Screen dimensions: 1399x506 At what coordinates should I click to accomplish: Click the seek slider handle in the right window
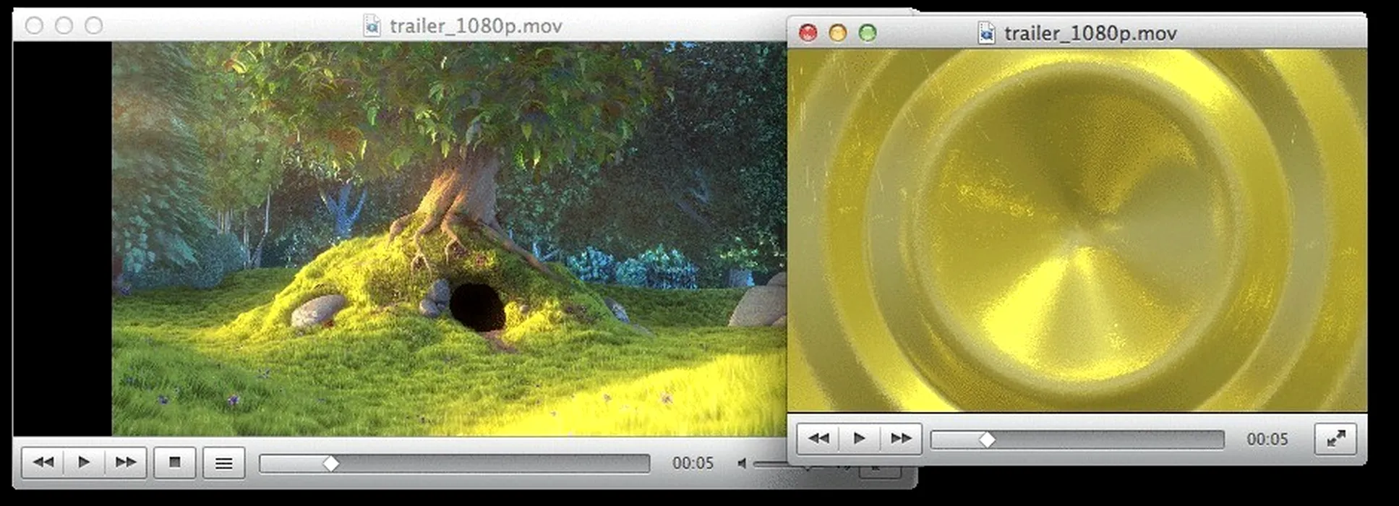coord(987,439)
